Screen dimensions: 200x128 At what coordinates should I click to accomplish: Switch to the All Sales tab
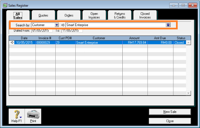tap(18, 16)
